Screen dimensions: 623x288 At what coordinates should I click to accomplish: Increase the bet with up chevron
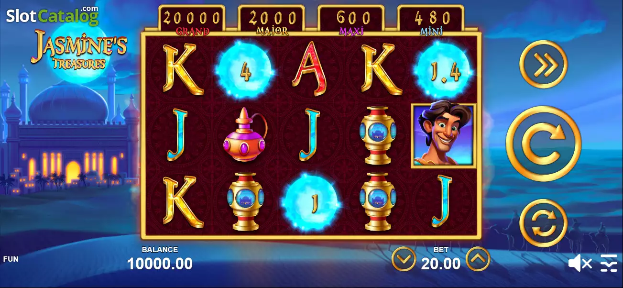(x=478, y=259)
